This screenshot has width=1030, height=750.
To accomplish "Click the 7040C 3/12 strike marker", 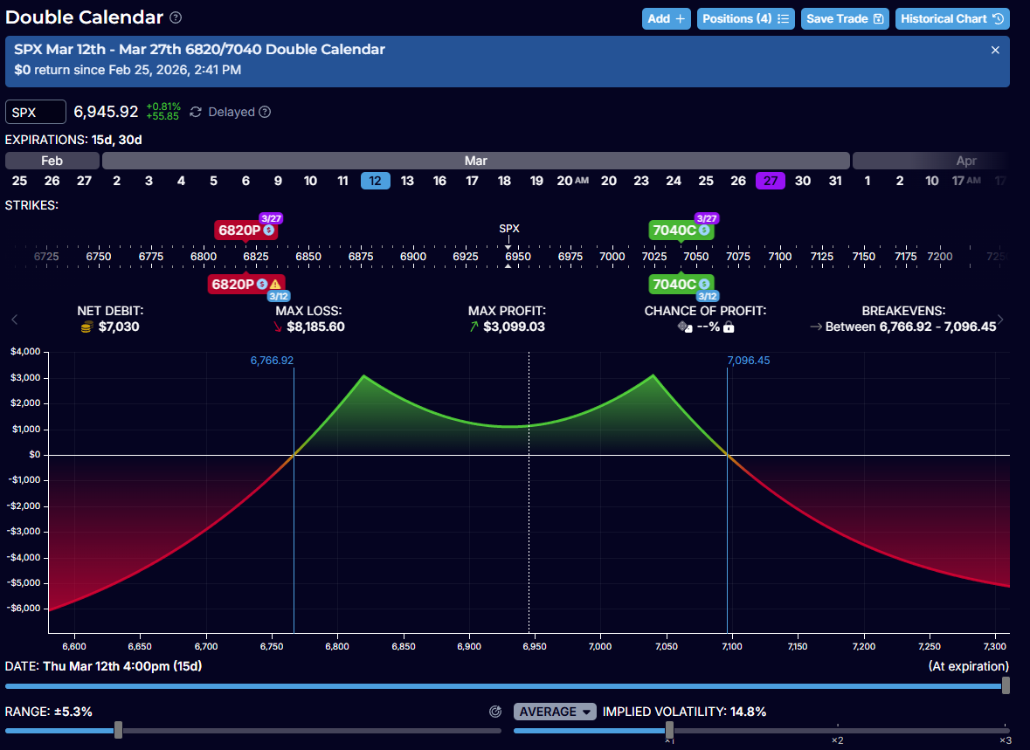I will (681, 285).
